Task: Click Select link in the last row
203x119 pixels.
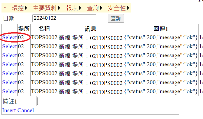Action: tap(10, 91)
